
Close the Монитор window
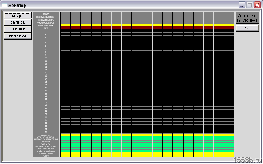257,5
